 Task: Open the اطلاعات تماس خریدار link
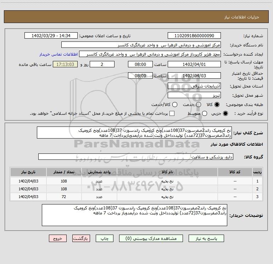point(58,54)
